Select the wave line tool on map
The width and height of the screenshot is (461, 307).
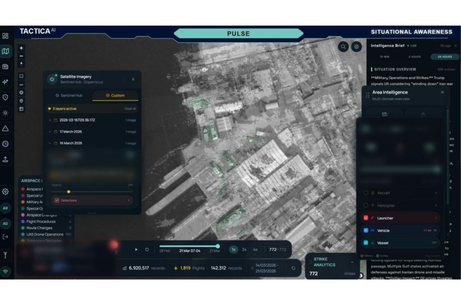(x=21, y=84)
